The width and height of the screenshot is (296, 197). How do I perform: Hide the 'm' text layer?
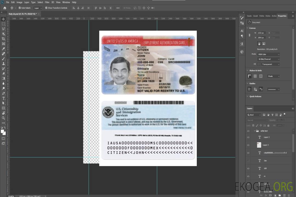[x=248, y=176]
